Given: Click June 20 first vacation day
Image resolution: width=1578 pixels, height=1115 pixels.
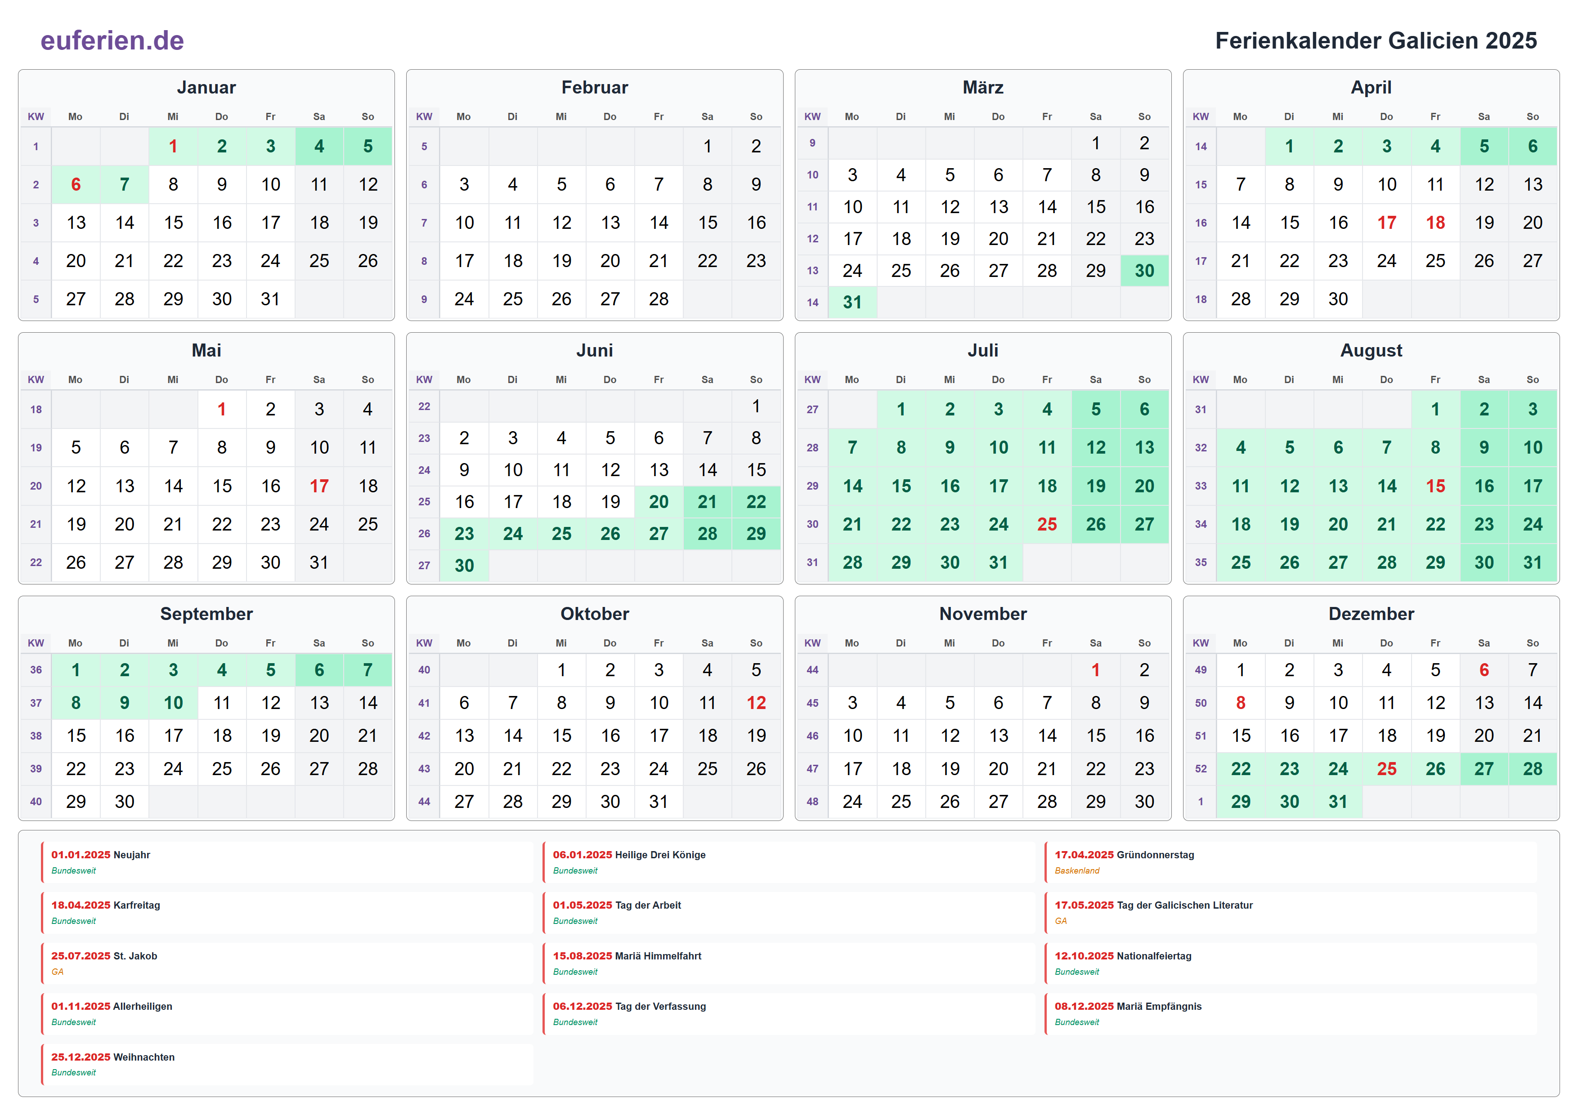Looking at the screenshot, I should tap(659, 501).
